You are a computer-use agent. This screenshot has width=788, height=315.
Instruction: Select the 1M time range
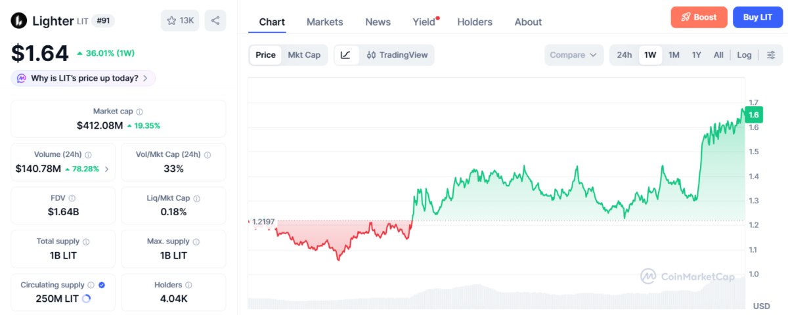674,55
